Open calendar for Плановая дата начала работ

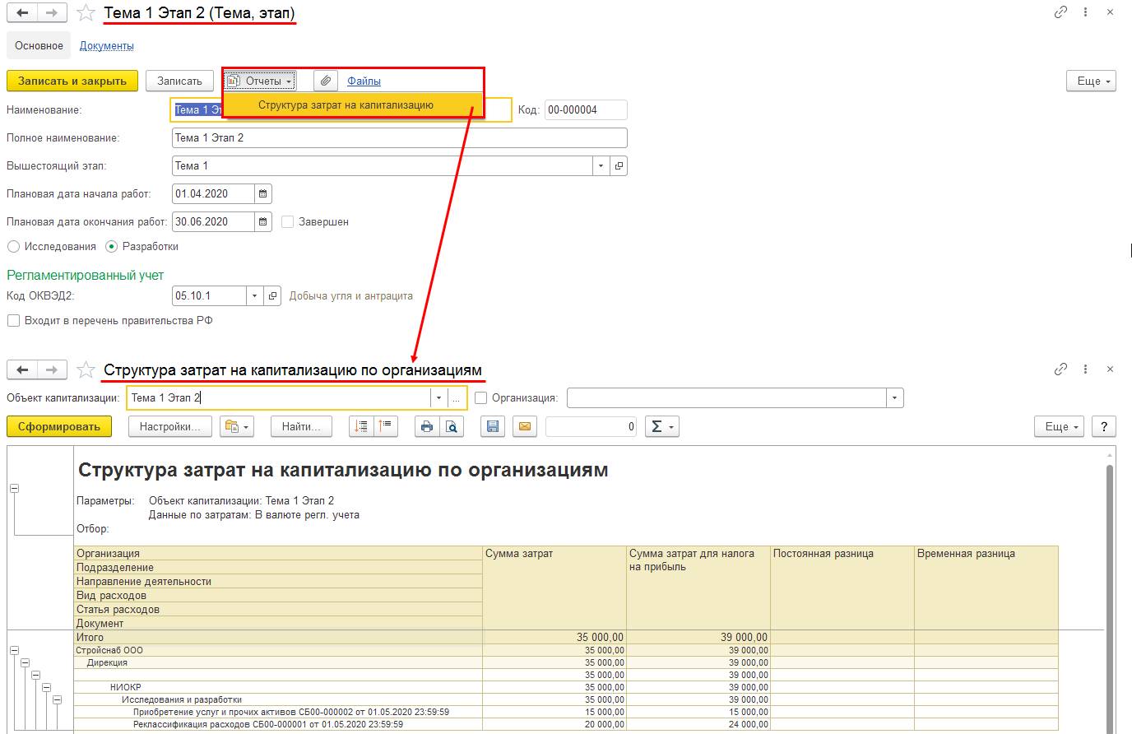(263, 194)
